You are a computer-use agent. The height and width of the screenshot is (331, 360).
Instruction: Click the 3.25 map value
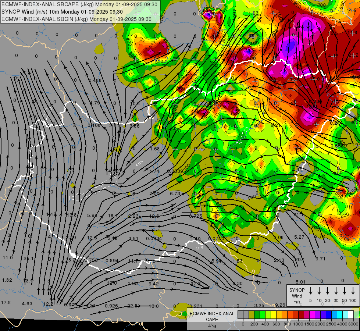click(x=259, y=306)
